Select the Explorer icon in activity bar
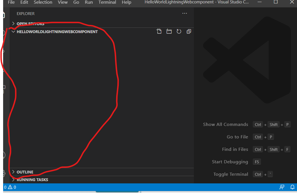 pos(4,15)
